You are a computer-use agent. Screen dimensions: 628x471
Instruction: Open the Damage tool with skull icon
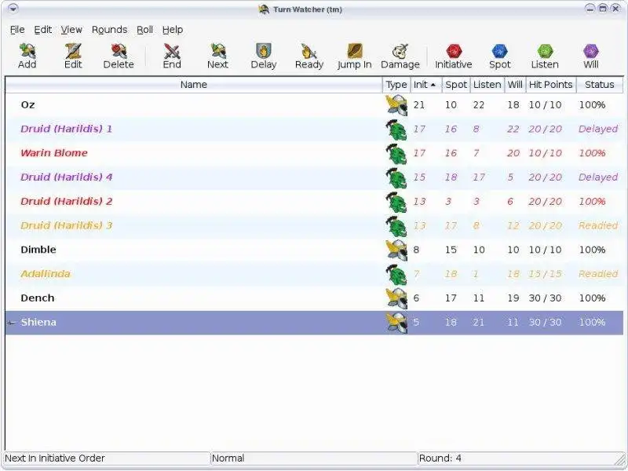point(400,51)
